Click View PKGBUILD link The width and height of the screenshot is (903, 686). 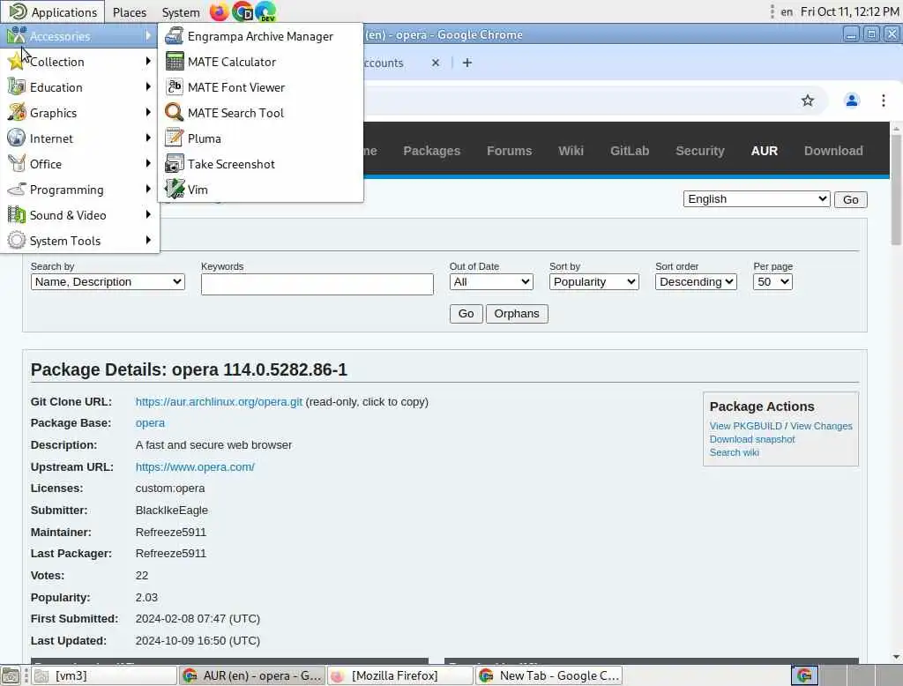(745, 426)
